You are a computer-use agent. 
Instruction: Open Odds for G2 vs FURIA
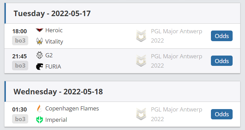(x=222, y=61)
